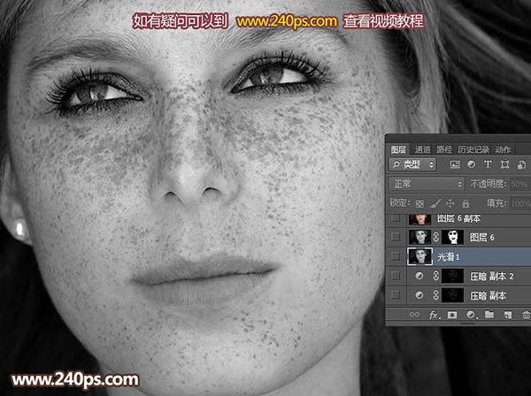Screen dimensions: 531x396
Task: Click the link layers chain icon
Action: coord(414,315)
